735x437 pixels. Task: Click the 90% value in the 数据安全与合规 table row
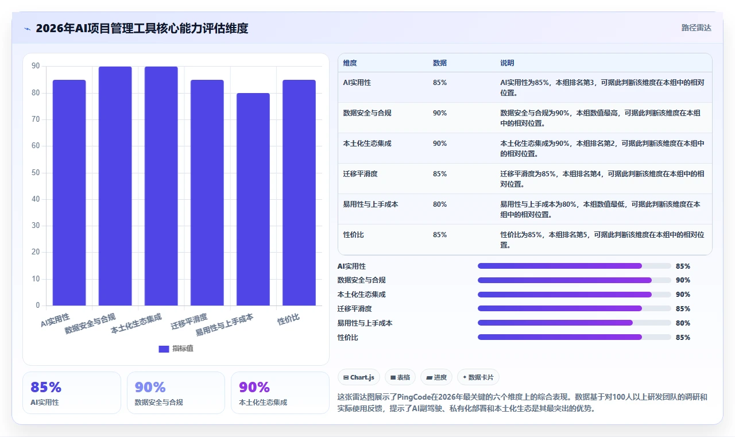(440, 113)
